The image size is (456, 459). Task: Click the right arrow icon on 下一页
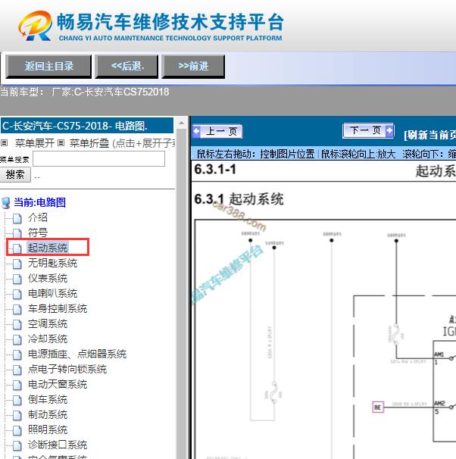389,130
